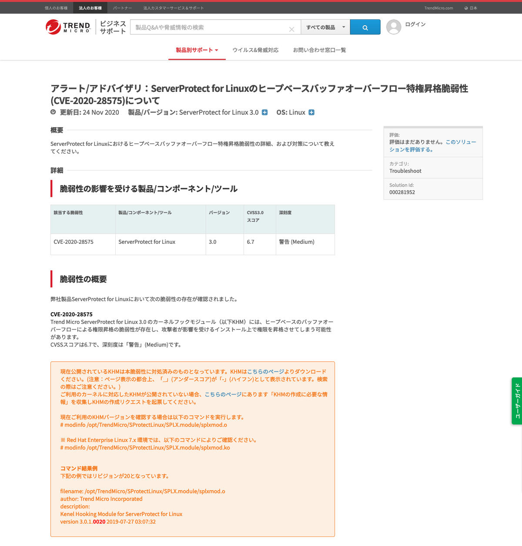Click the blue search magnifier button

pyautogui.click(x=365, y=27)
